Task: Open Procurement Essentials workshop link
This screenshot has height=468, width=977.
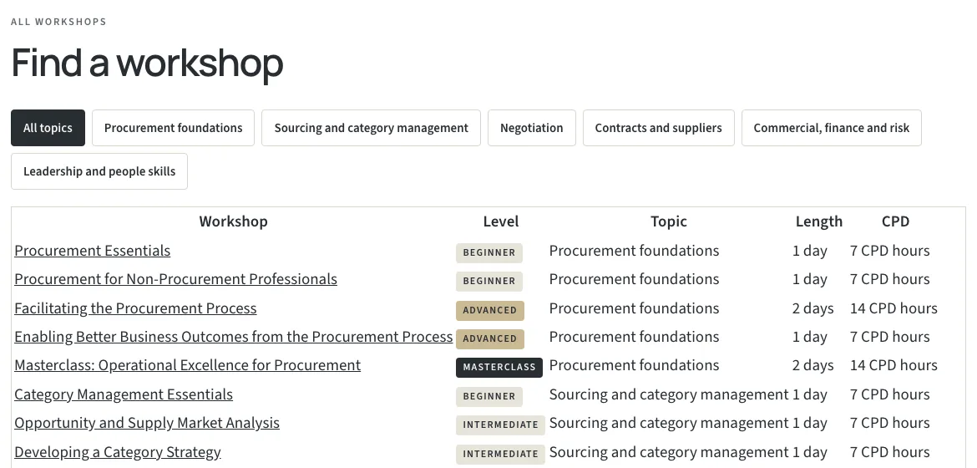Action: click(x=92, y=251)
